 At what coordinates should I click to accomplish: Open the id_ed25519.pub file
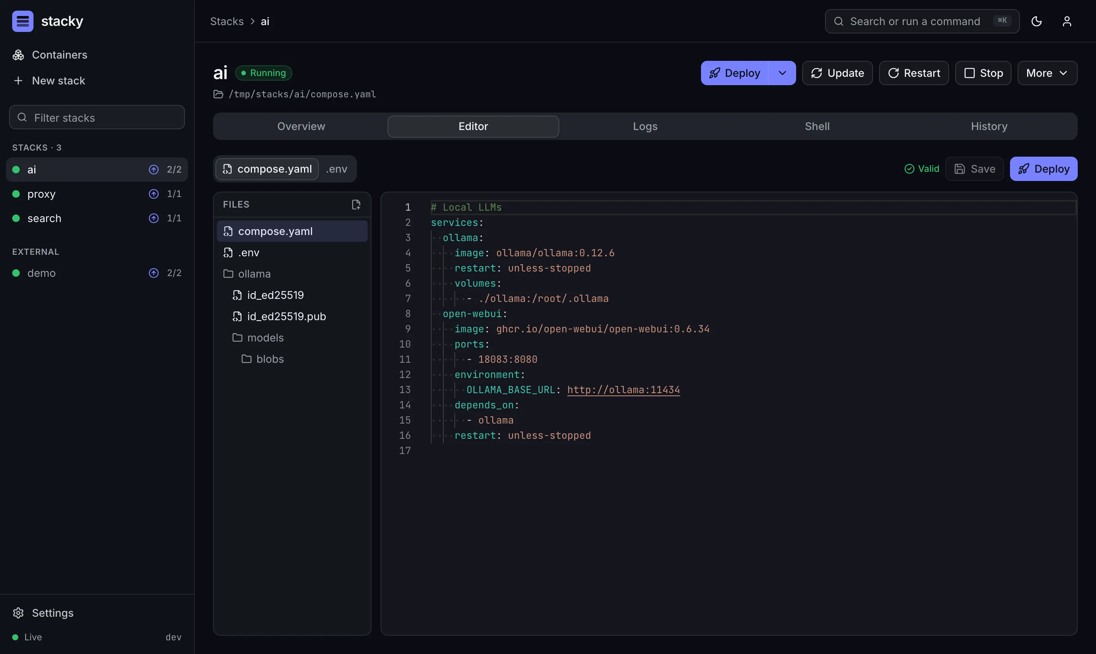click(292, 316)
